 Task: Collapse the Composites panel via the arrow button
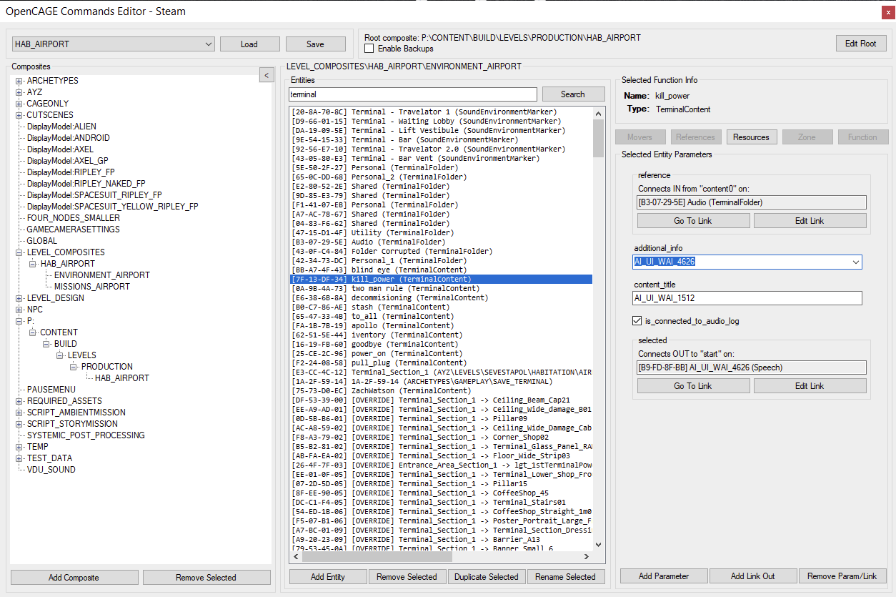[x=267, y=74]
